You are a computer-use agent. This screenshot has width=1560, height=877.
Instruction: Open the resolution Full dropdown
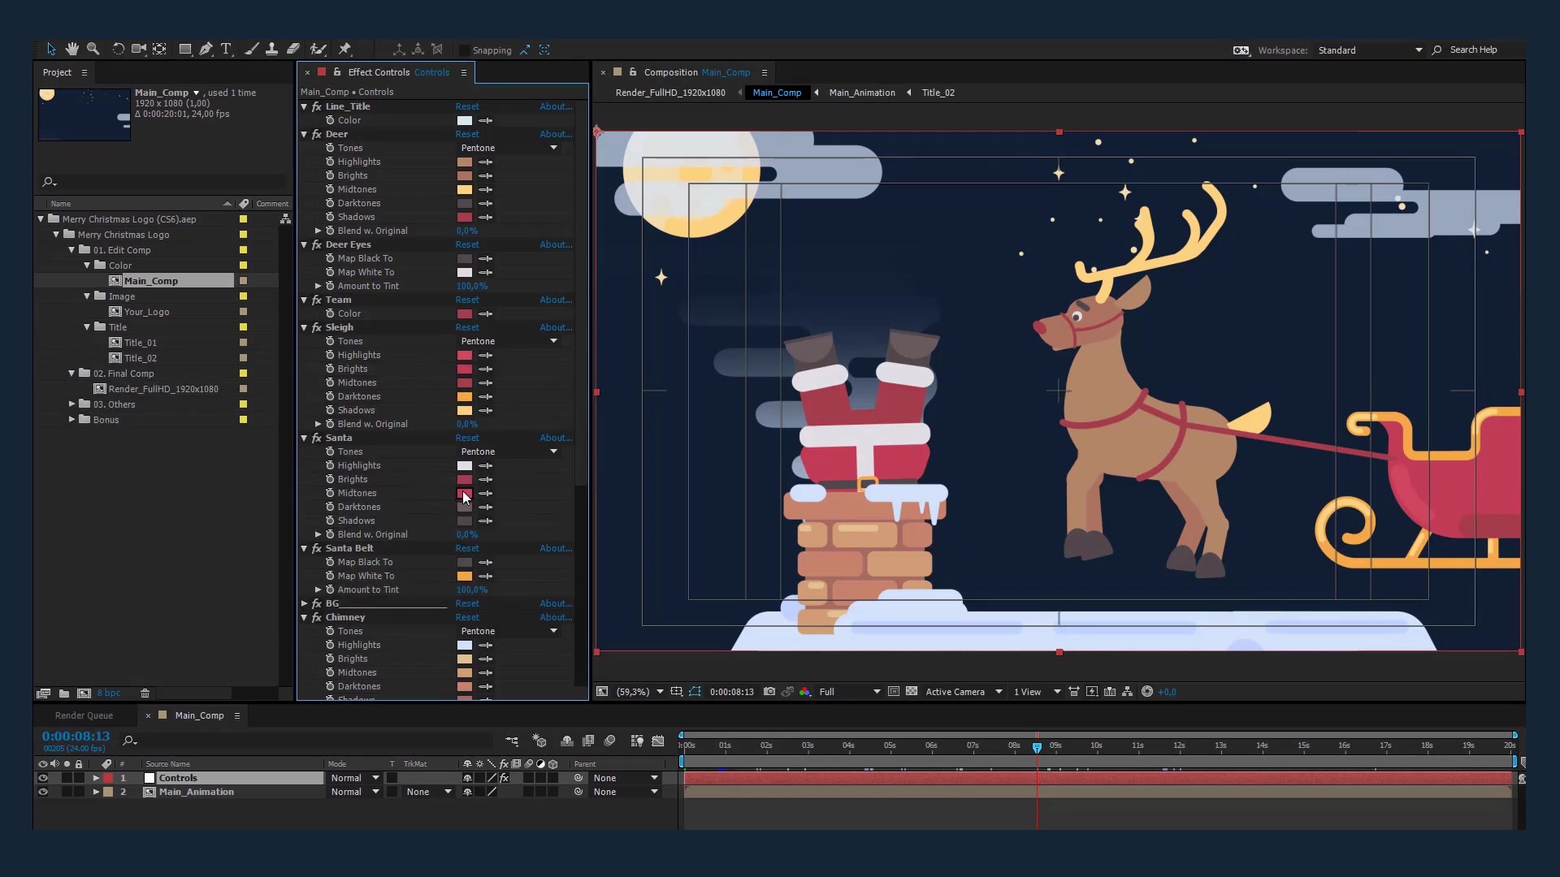(849, 692)
